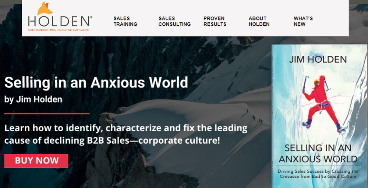Click JIM HOLDEN author name on book cover

click(318, 59)
